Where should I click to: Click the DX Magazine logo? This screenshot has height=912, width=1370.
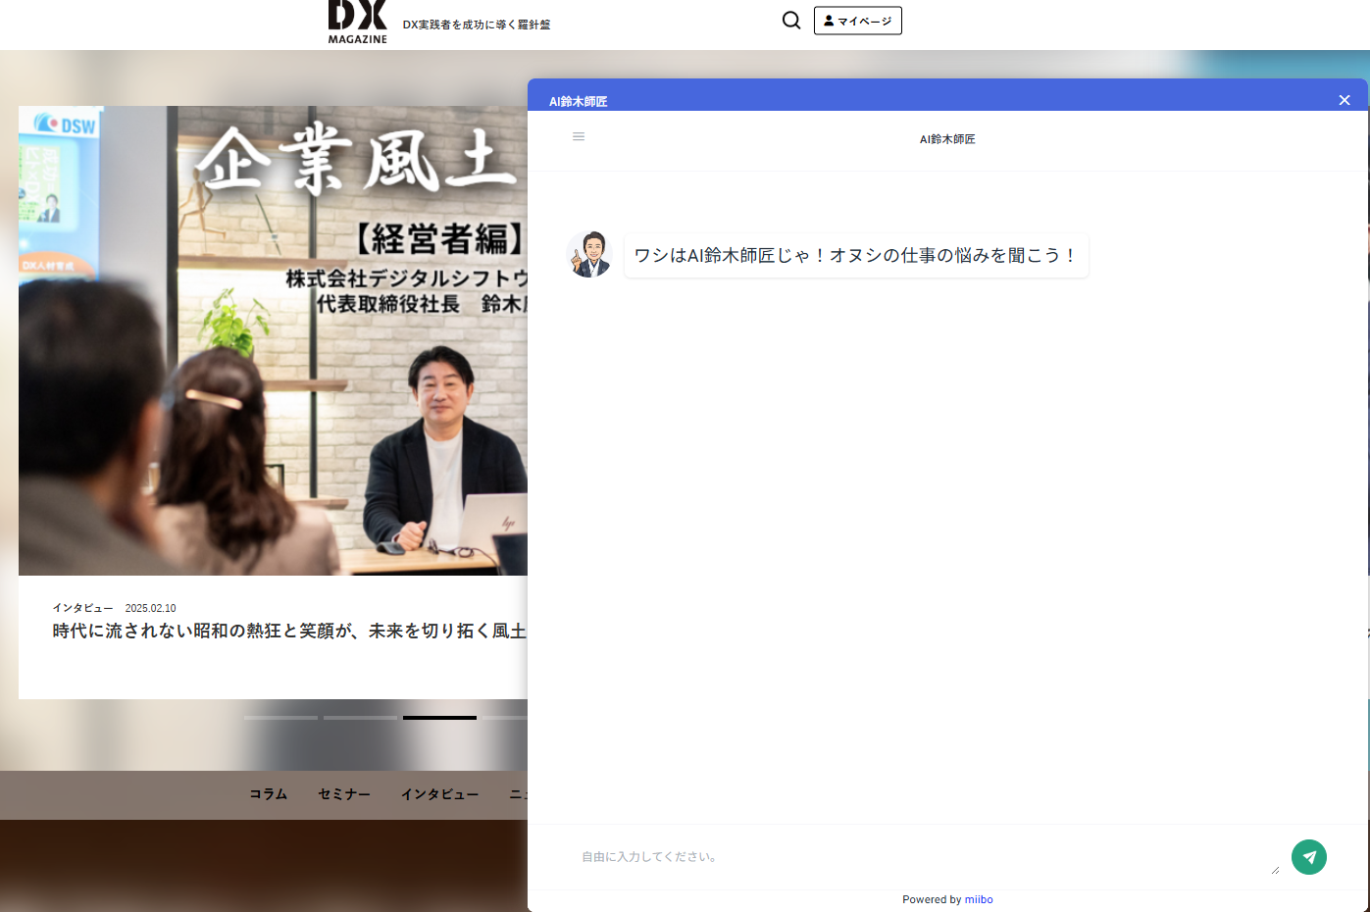(x=357, y=22)
